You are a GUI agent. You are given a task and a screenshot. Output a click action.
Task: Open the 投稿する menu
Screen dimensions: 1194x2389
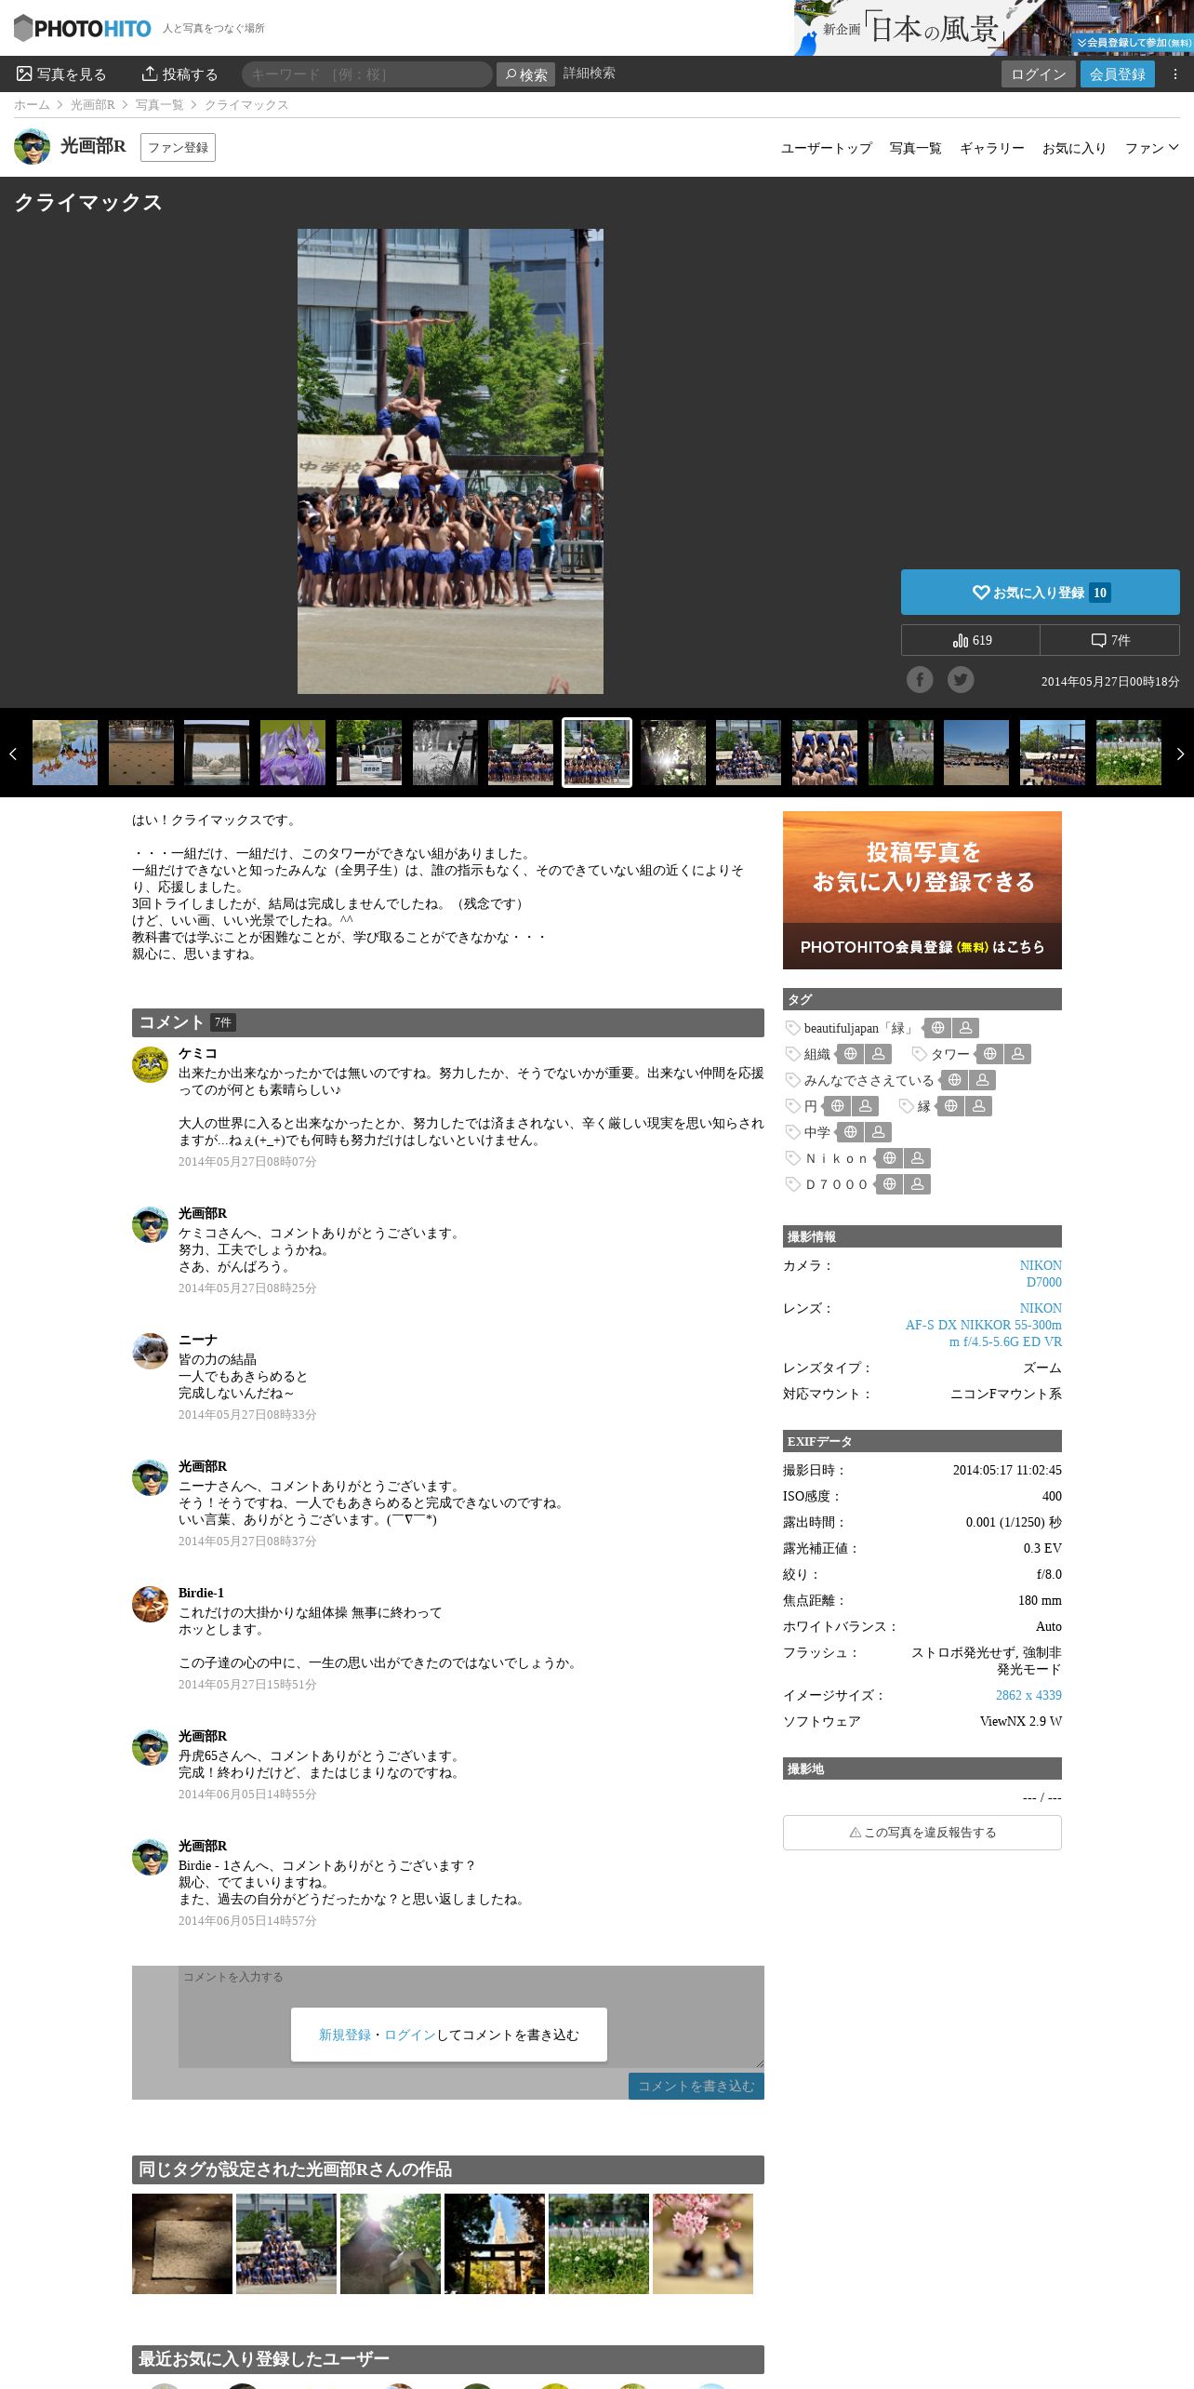point(179,74)
